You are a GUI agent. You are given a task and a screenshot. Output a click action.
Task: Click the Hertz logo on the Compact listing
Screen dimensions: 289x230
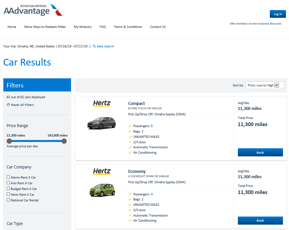click(102, 103)
